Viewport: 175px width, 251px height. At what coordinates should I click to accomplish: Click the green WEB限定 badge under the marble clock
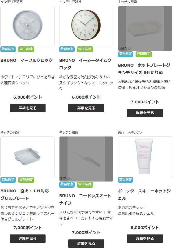tap(26, 49)
